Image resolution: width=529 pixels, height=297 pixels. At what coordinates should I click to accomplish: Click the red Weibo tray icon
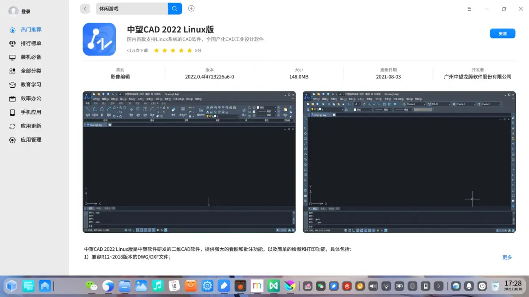[347, 286]
